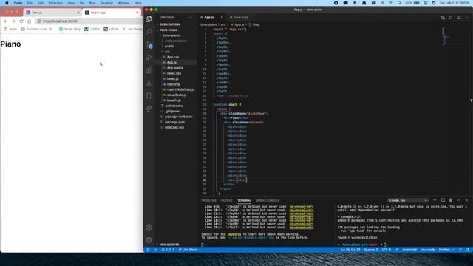Image resolution: width=473 pixels, height=266 pixels.
Task: Click the browser address bar
Action: [89, 21]
